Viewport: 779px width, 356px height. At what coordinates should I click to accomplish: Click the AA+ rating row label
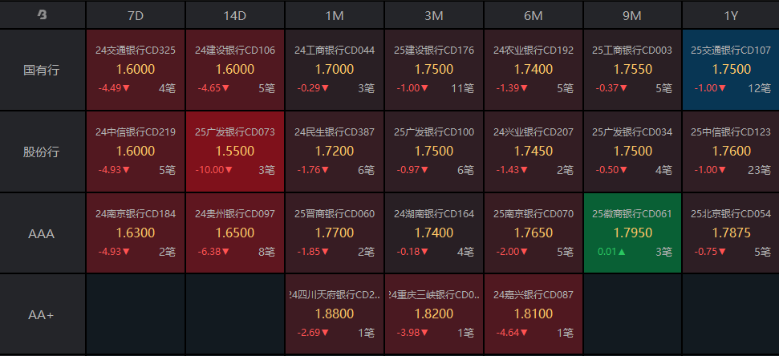pyautogui.click(x=42, y=314)
